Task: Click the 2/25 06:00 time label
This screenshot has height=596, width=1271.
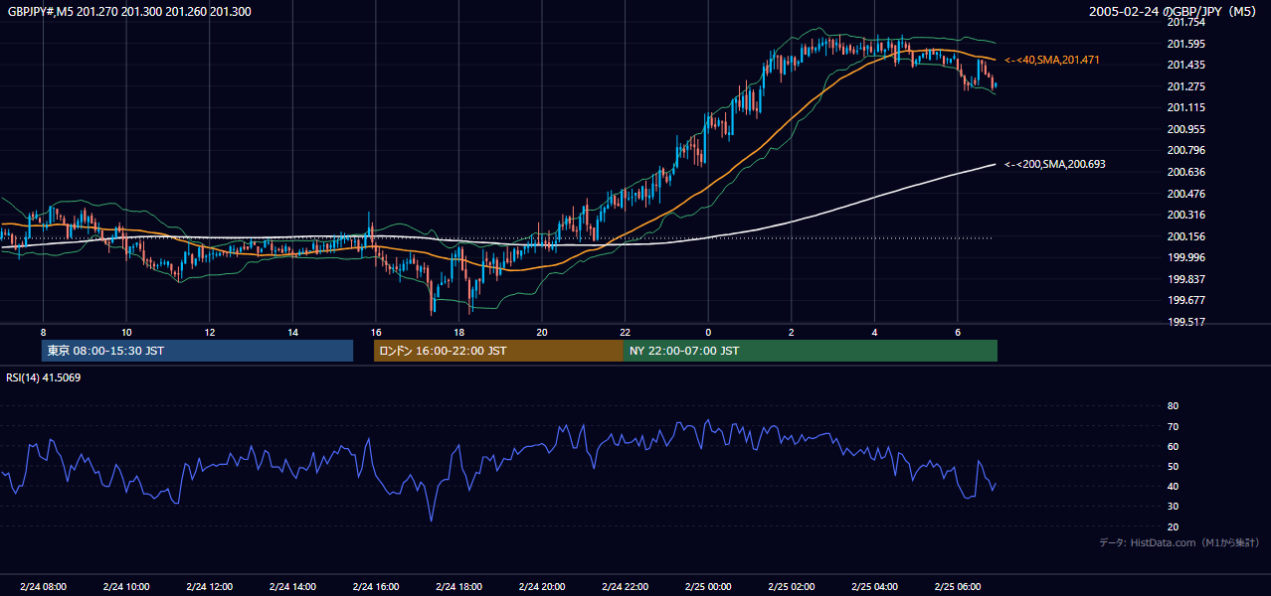Action: [x=958, y=586]
